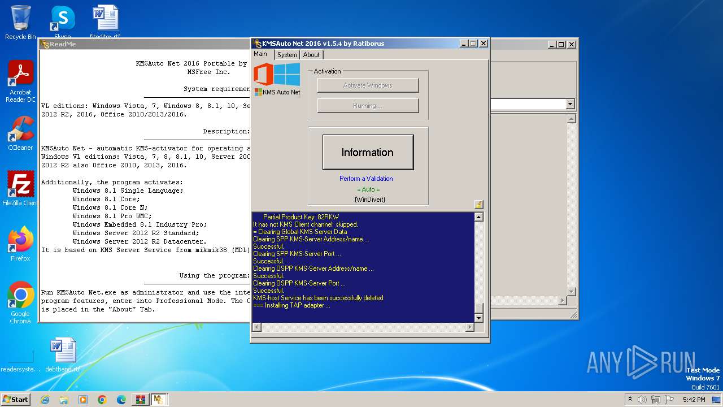Click the Activate Windows button
Screen dimensions: 723x407
[368, 85]
